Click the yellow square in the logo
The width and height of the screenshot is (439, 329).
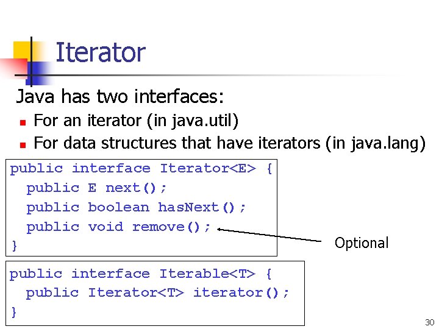pyautogui.click(x=22, y=51)
